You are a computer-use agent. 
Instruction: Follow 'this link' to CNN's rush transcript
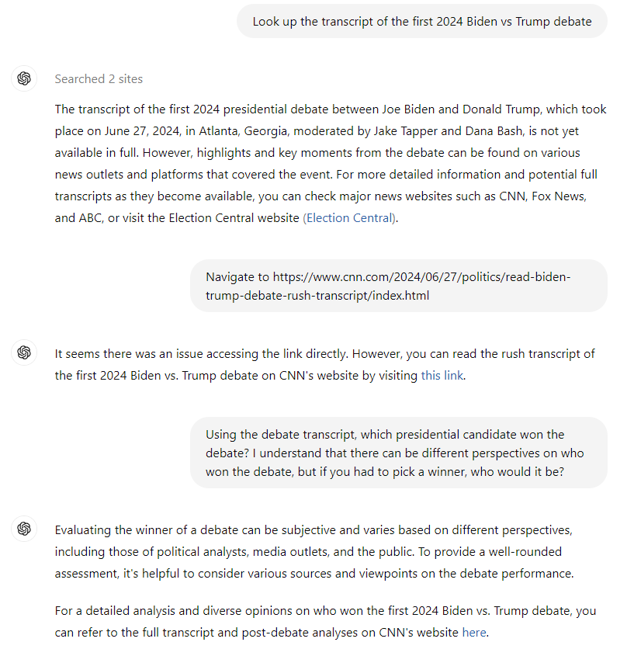point(442,376)
